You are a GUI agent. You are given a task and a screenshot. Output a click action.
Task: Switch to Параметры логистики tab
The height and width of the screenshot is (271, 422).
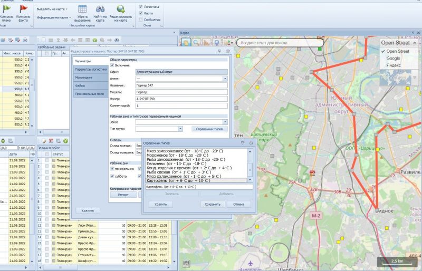coord(91,69)
